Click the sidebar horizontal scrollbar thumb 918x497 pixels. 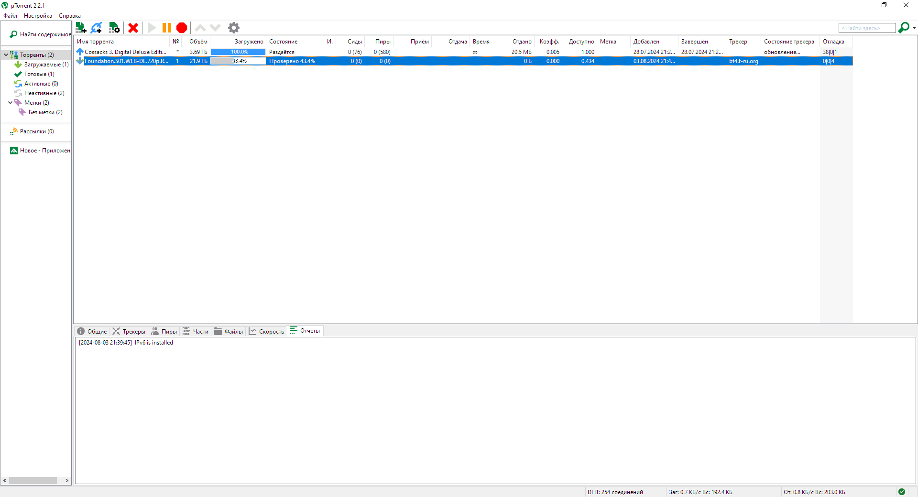(33, 481)
